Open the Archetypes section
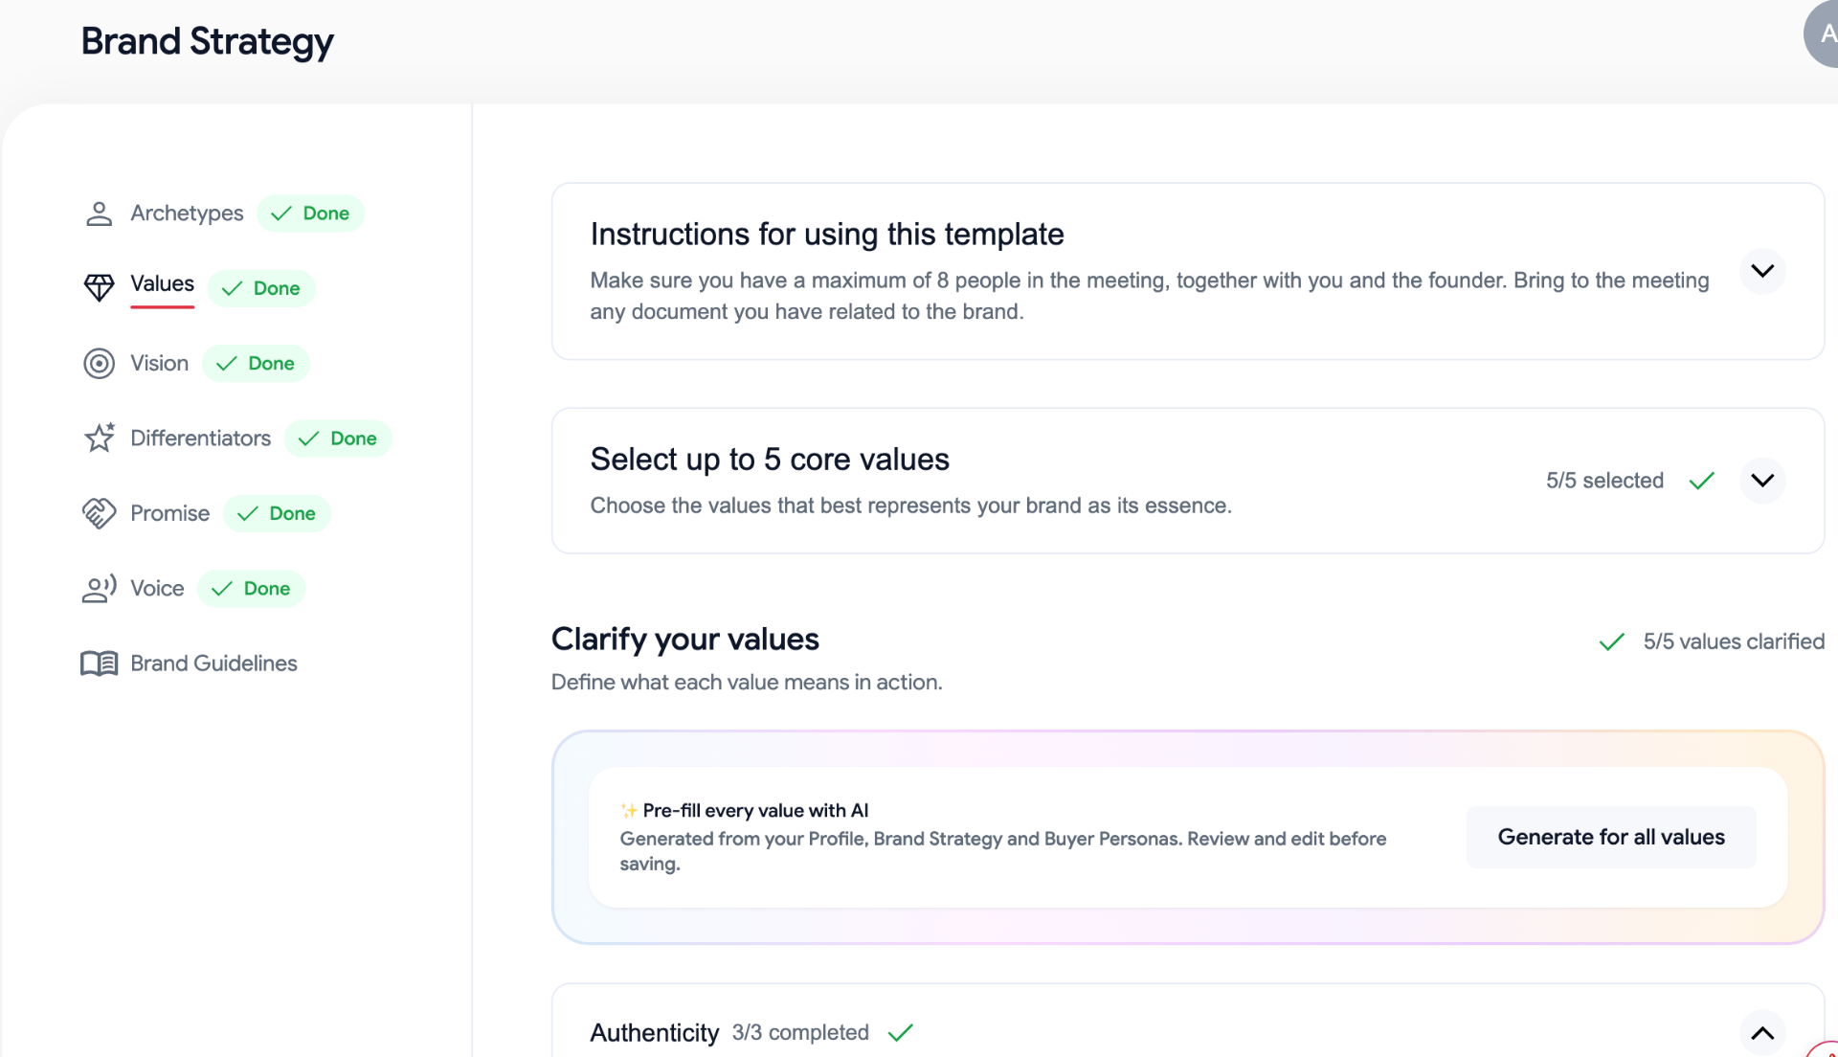 [187, 213]
